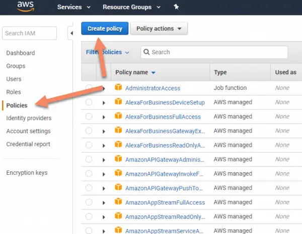The width and height of the screenshot is (302, 234).
Task: Expand the AlexaForBusinessFullAccess row details
Action: (104, 117)
